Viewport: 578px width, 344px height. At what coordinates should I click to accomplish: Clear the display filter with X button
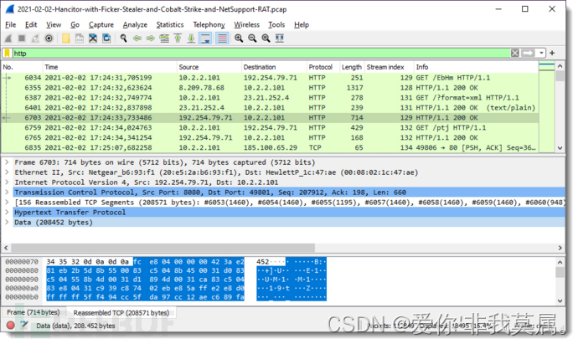[515, 53]
